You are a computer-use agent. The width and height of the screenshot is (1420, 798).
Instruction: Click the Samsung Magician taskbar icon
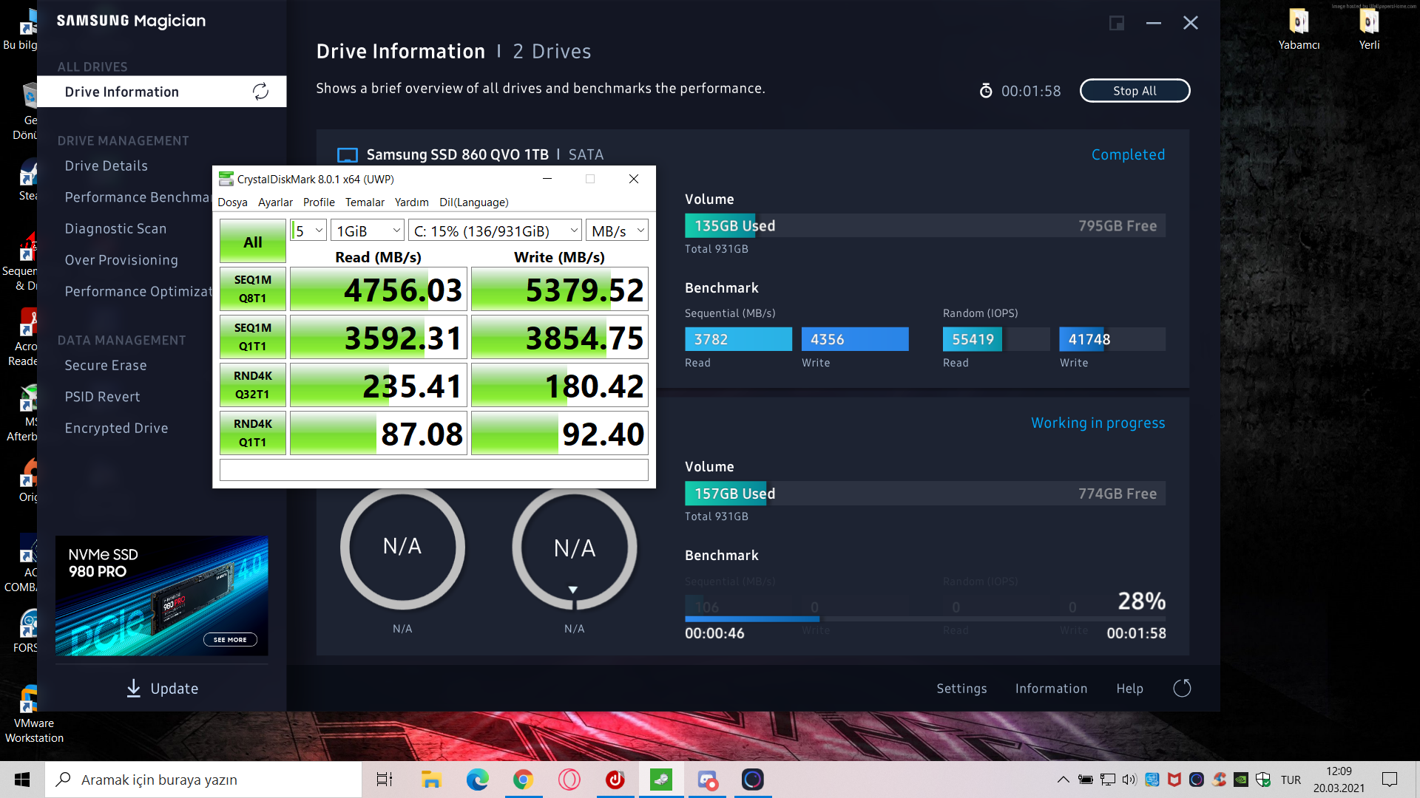[x=753, y=780]
